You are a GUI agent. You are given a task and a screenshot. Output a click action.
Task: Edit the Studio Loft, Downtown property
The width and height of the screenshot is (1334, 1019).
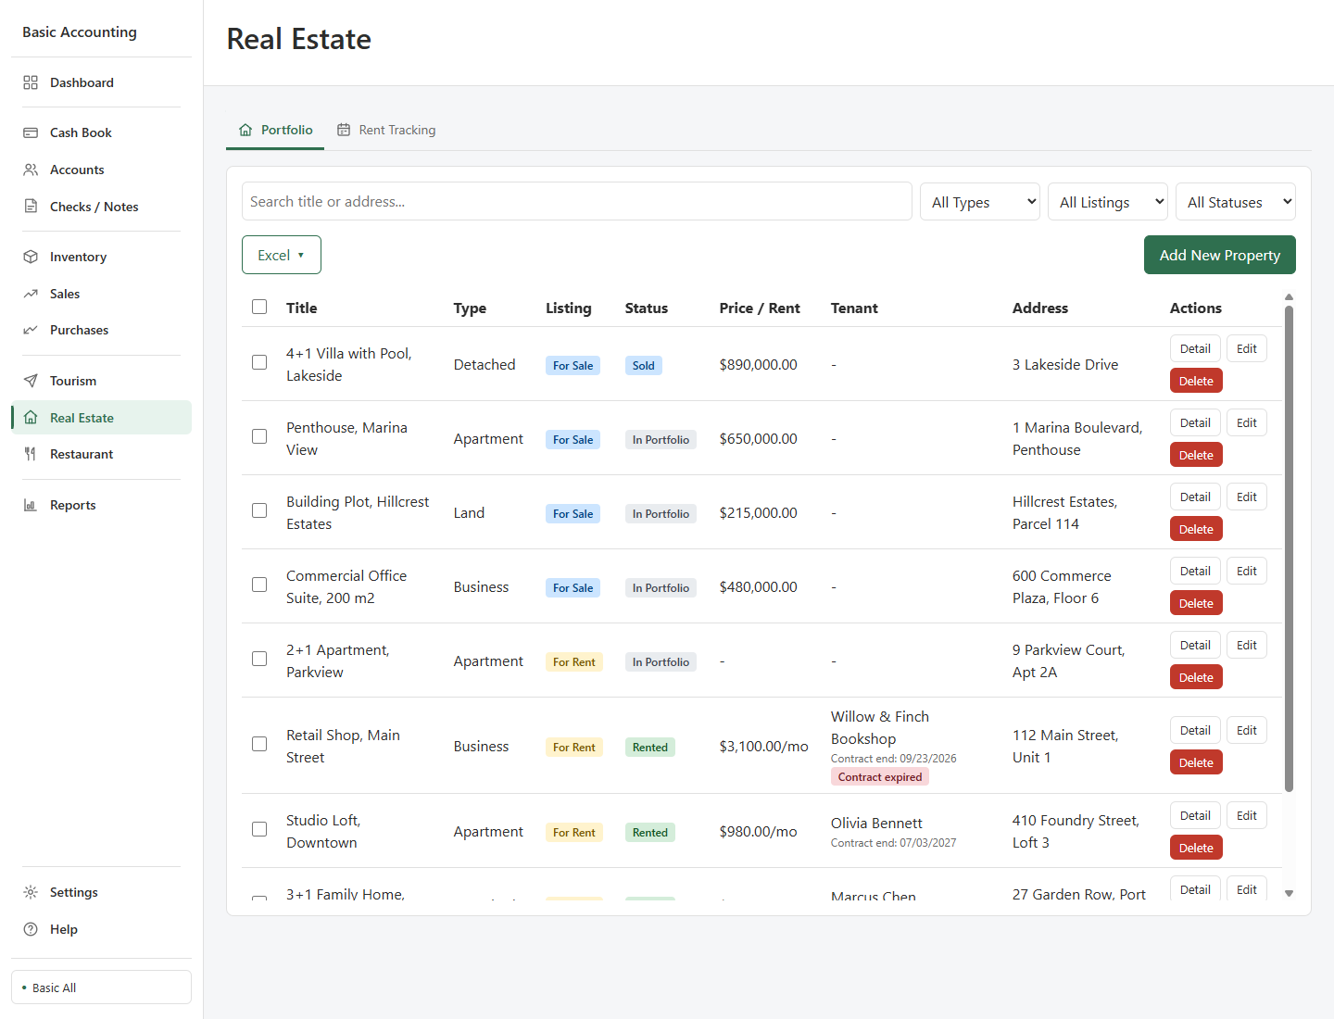1247,816
